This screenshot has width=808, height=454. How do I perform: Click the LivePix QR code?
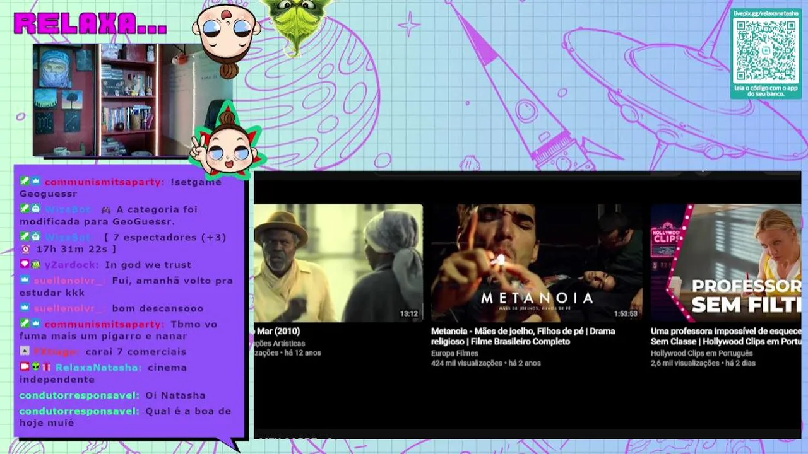point(766,51)
